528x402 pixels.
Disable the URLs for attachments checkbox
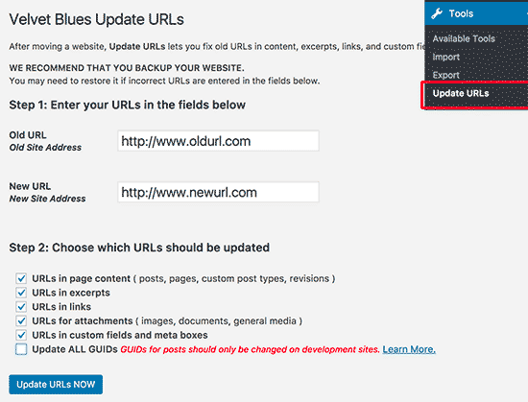21,320
